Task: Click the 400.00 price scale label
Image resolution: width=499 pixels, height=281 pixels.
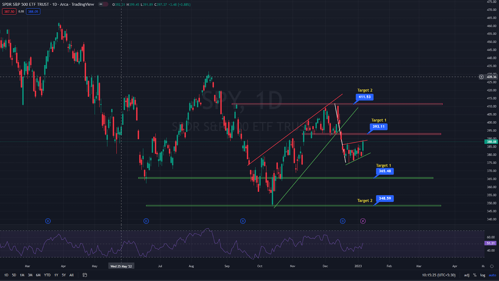Action: pos(492,123)
